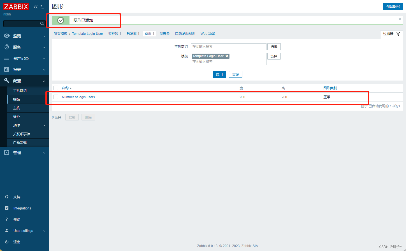Open the 所有模板 breadcrumb link
Image resolution: width=406 pixels, height=251 pixels.
tap(61, 33)
